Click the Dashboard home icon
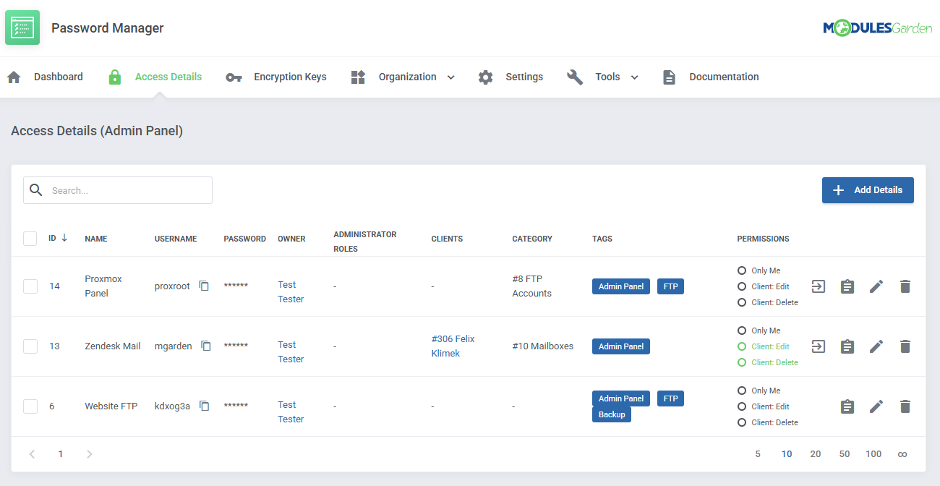940x486 pixels. tap(14, 77)
